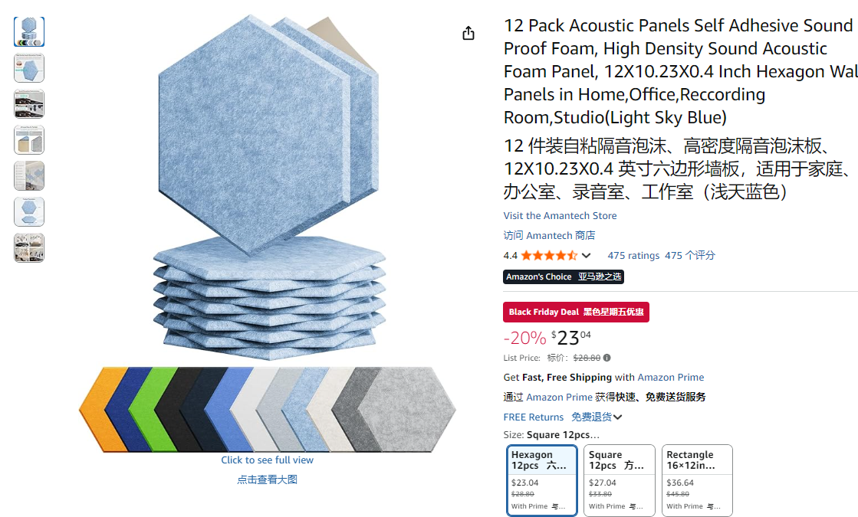The height and width of the screenshot is (517, 858).
Task: Open the fifth thumbnail image
Action: (29, 176)
